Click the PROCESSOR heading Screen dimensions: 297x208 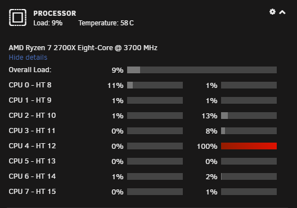click(x=55, y=14)
